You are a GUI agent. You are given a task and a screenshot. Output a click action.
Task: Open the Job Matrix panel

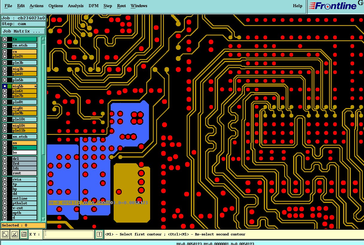(23, 31)
